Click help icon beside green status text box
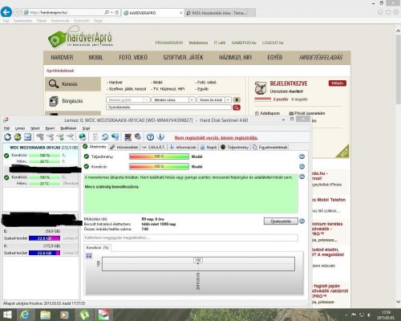Image resolution: width=401 pixels, height=321 pixels. coord(302,177)
